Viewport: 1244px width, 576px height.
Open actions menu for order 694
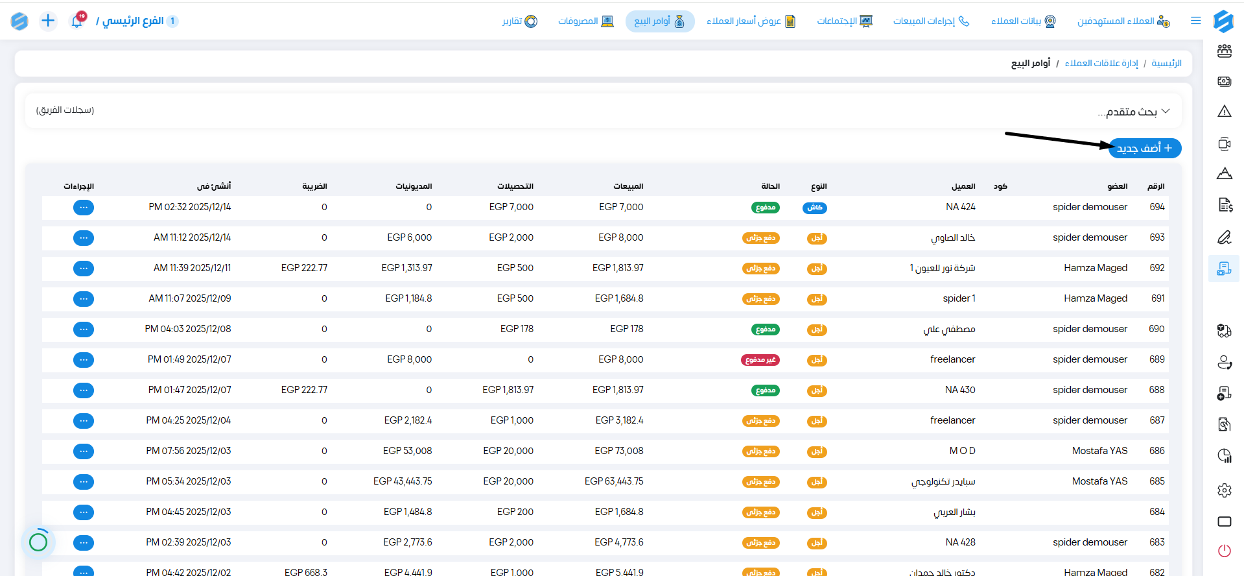pyautogui.click(x=84, y=208)
